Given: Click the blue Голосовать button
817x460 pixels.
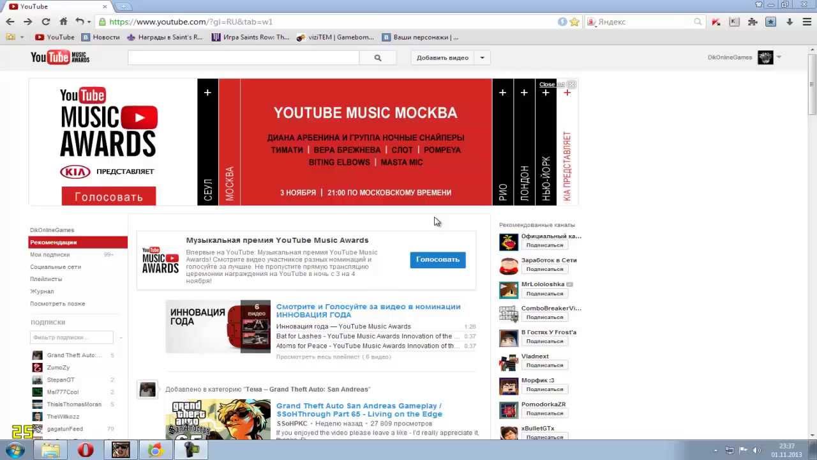Looking at the screenshot, I should point(438,259).
